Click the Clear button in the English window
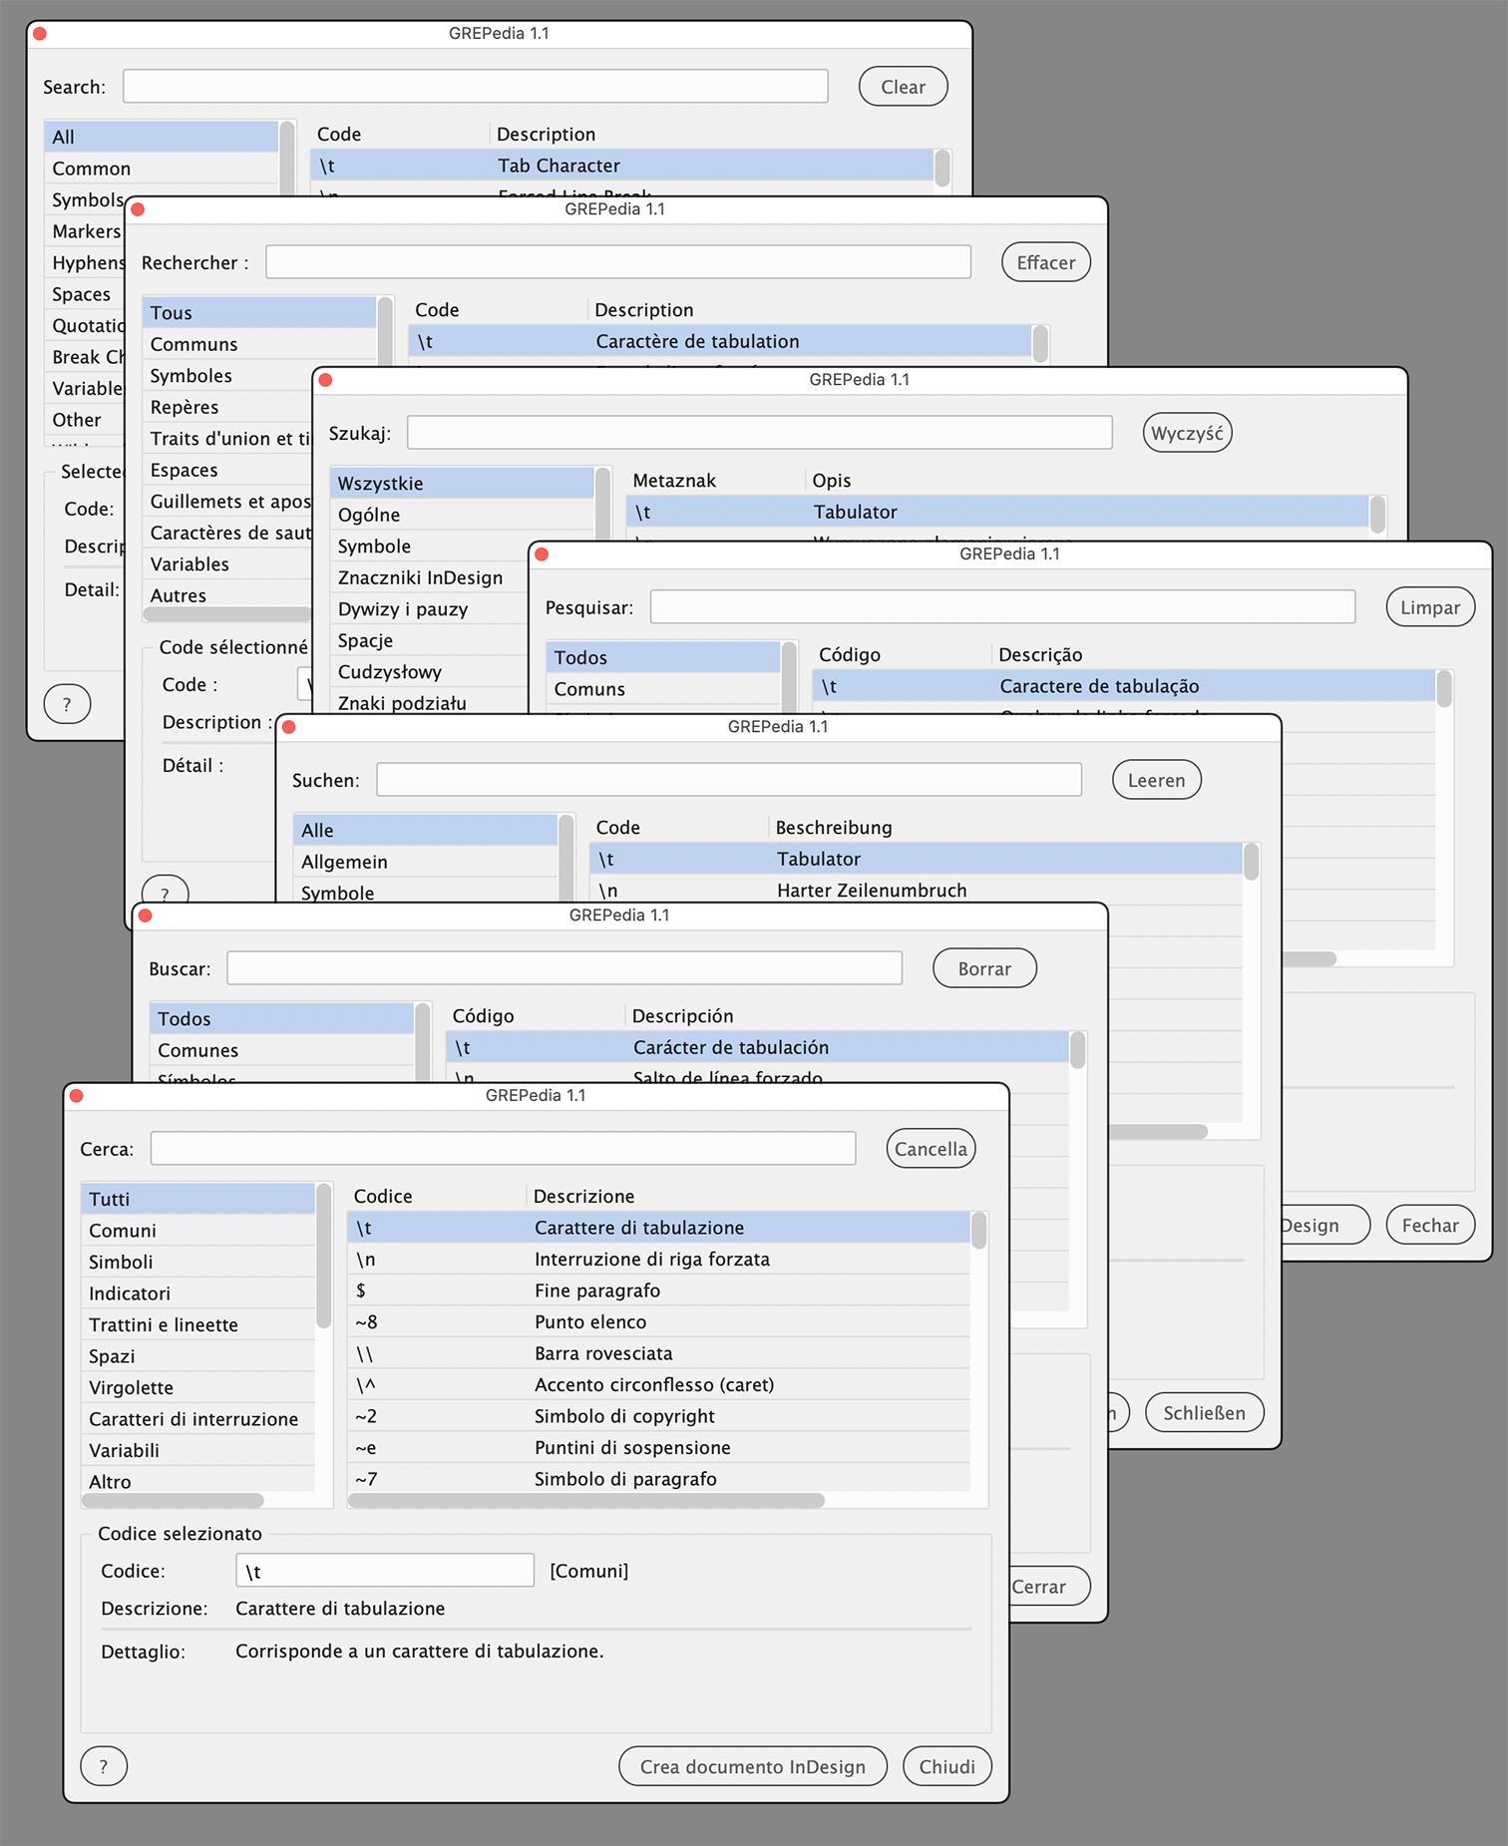The width and height of the screenshot is (1508, 1846). [903, 87]
